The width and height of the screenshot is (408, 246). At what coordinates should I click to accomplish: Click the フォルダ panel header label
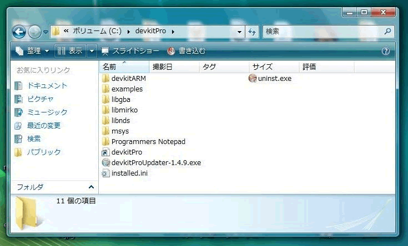[30, 187]
